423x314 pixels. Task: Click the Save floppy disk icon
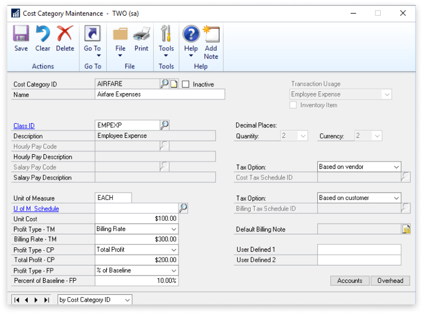tap(21, 33)
